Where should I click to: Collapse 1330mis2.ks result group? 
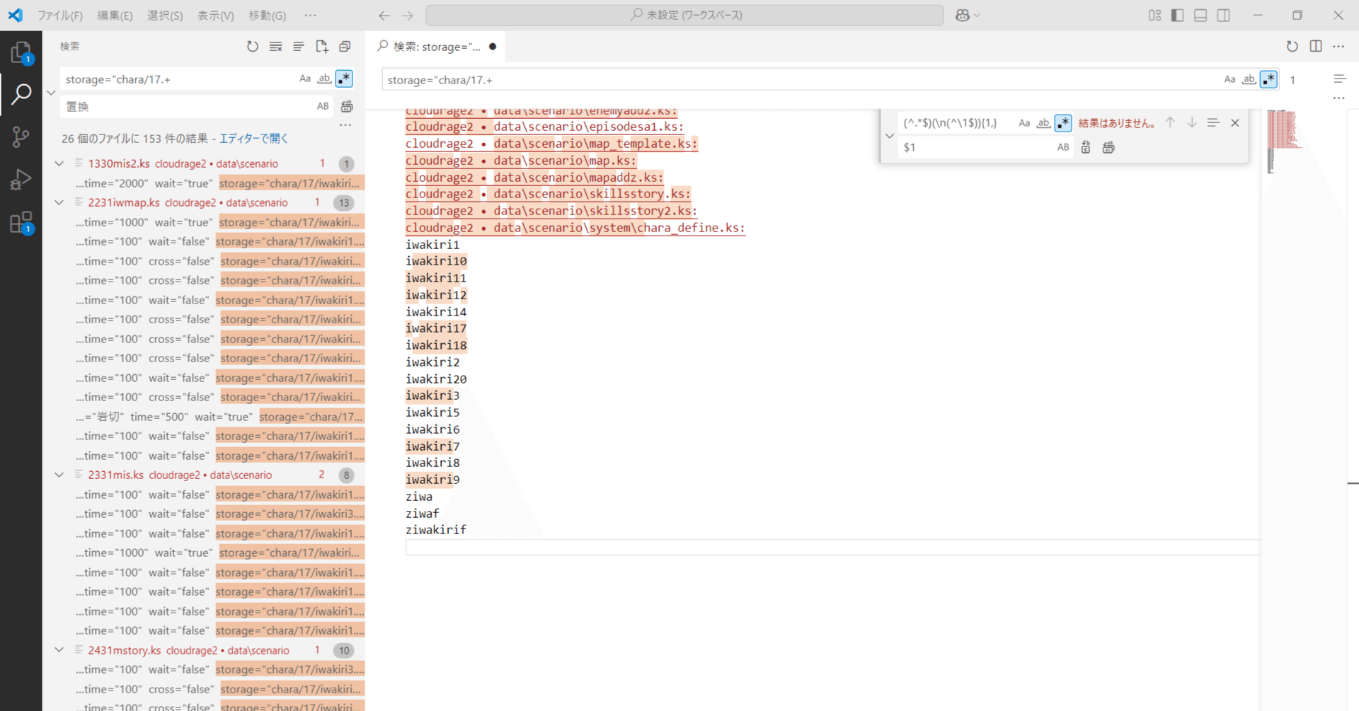(59, 163)
